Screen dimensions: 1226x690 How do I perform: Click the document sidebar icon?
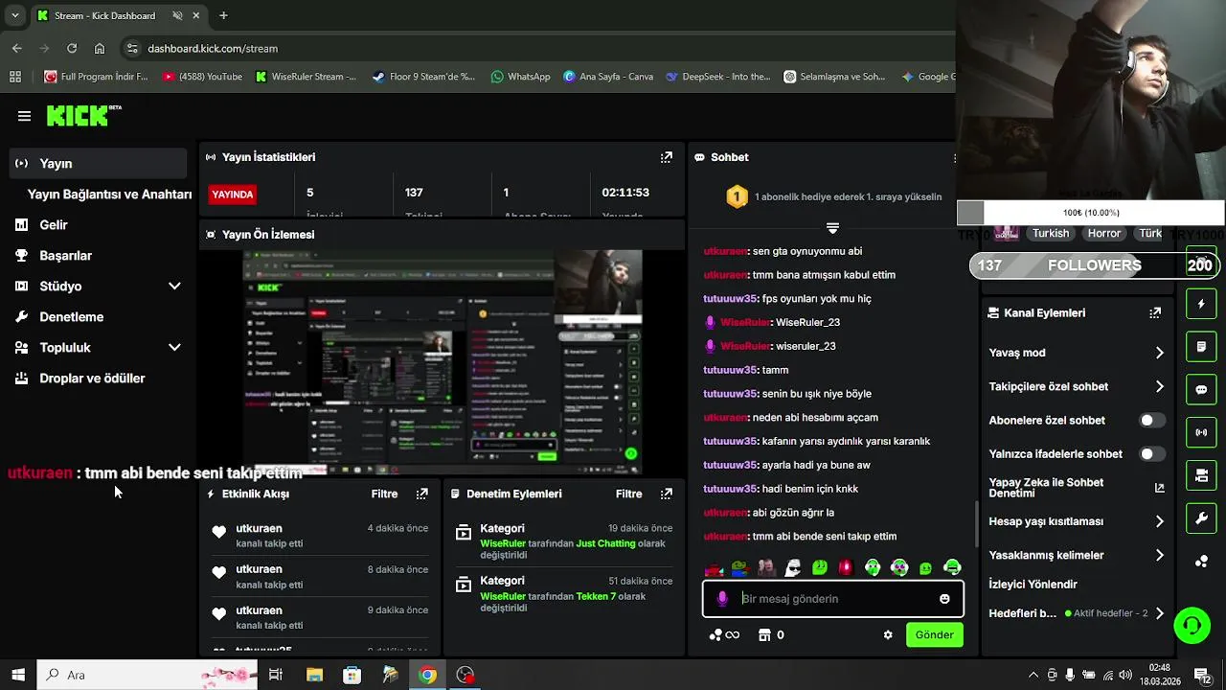coord(1201,346)
